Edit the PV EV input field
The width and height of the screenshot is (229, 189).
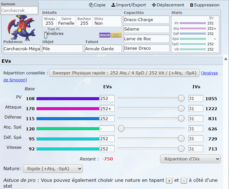(x=107, y=98)
